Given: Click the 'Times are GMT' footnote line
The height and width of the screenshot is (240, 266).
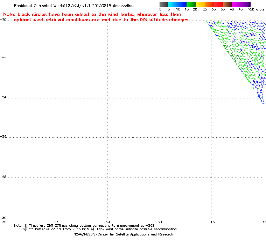Looking at the screenshot, I should (x=84, y=226).
